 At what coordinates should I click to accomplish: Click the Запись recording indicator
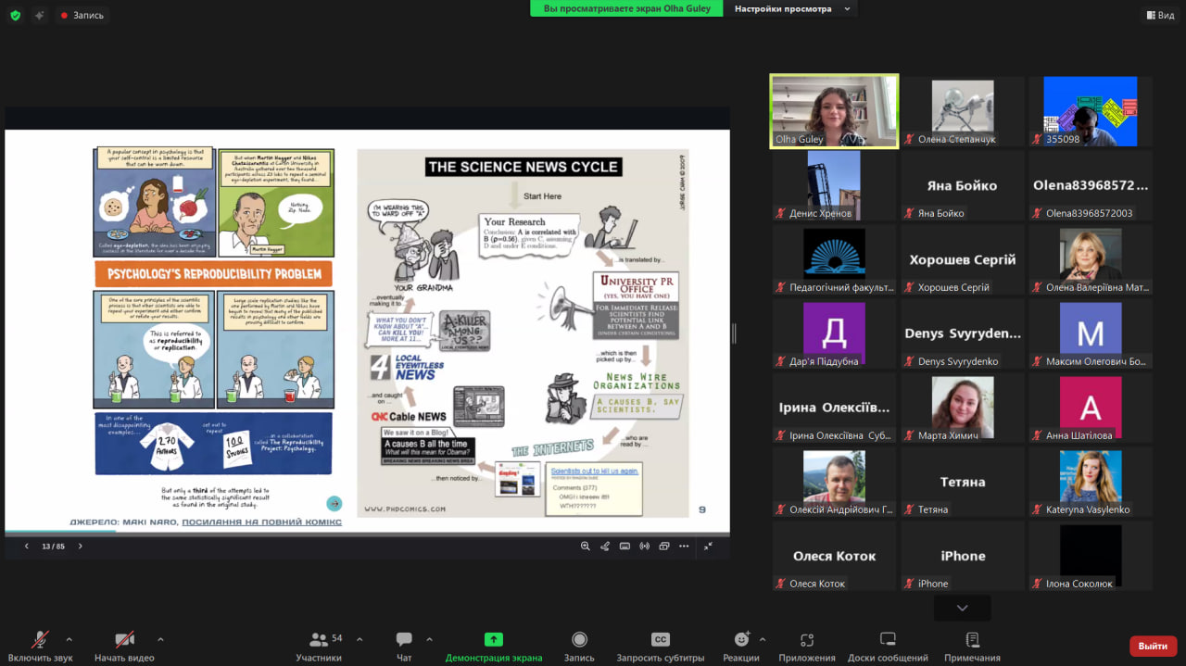pos(82,15)
